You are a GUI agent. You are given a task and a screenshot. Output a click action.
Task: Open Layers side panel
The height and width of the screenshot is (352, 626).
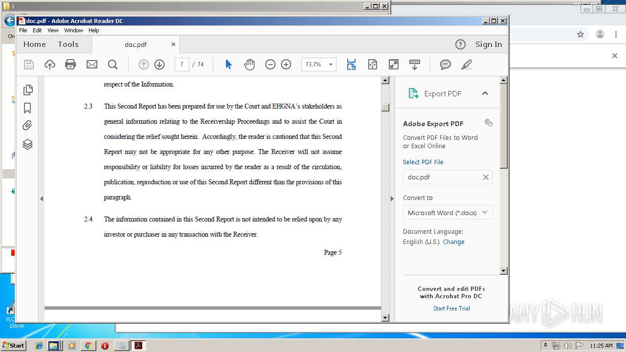(28, 144)
